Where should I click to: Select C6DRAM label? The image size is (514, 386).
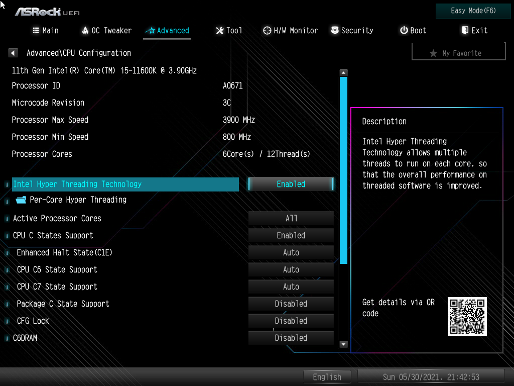[x=25, y=338]
